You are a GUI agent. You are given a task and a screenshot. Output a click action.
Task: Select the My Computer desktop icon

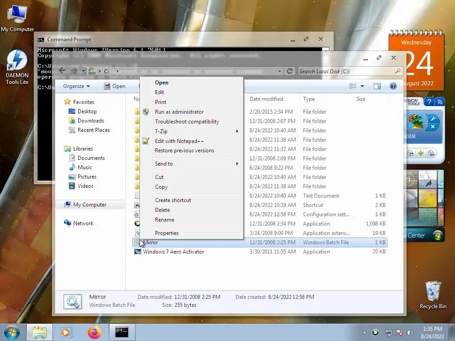[x=17, y=19]
